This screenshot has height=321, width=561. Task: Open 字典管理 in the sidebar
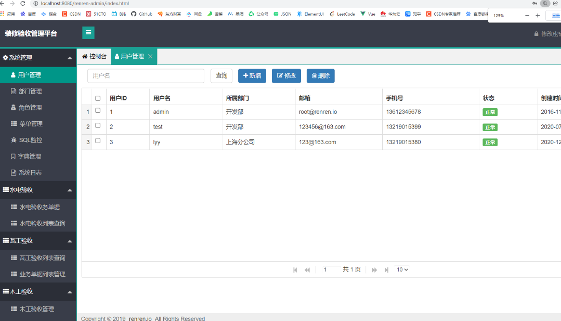click(38, 157)
